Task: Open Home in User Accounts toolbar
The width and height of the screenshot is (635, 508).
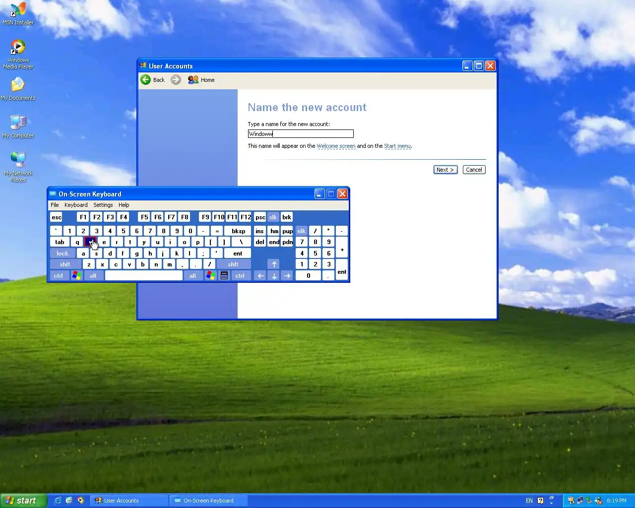Action: [x=201, y=80]
